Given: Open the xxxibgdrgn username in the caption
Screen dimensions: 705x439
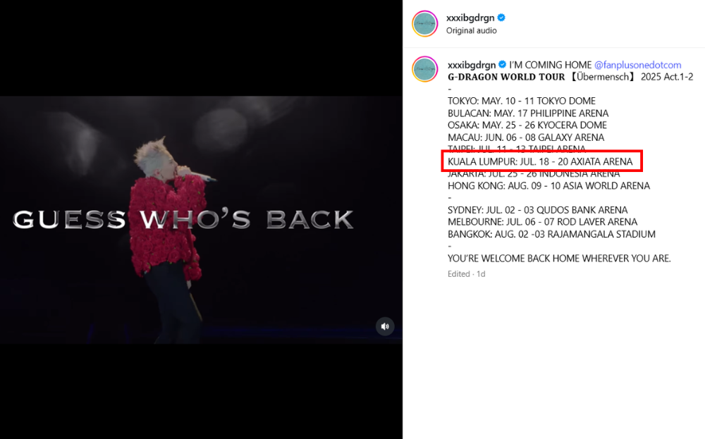Looking at the screenshot, I should point(472,65).
